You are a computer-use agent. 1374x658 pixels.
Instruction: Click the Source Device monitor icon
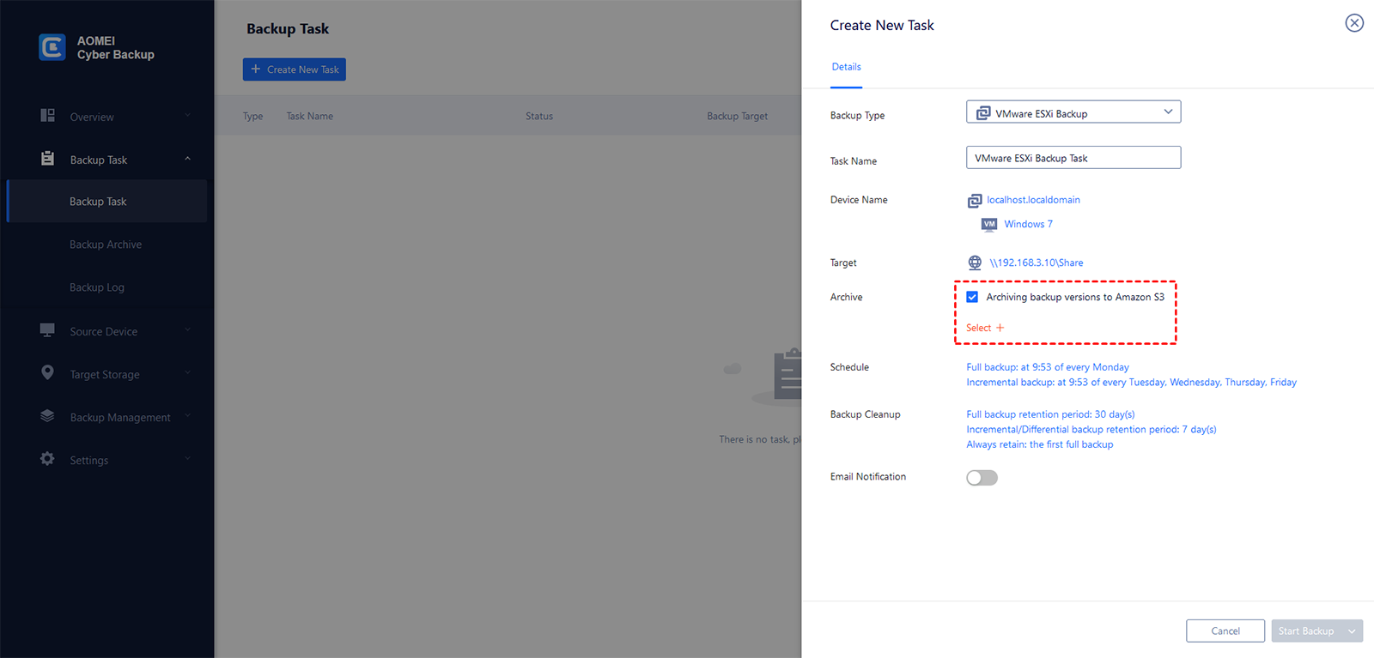47,330
